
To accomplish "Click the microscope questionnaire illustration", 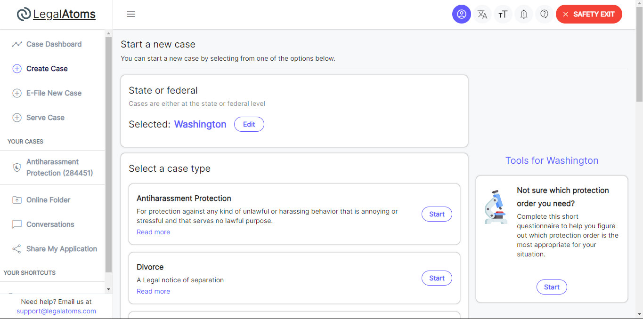I will pyautogui.click(x=496, y=207).
